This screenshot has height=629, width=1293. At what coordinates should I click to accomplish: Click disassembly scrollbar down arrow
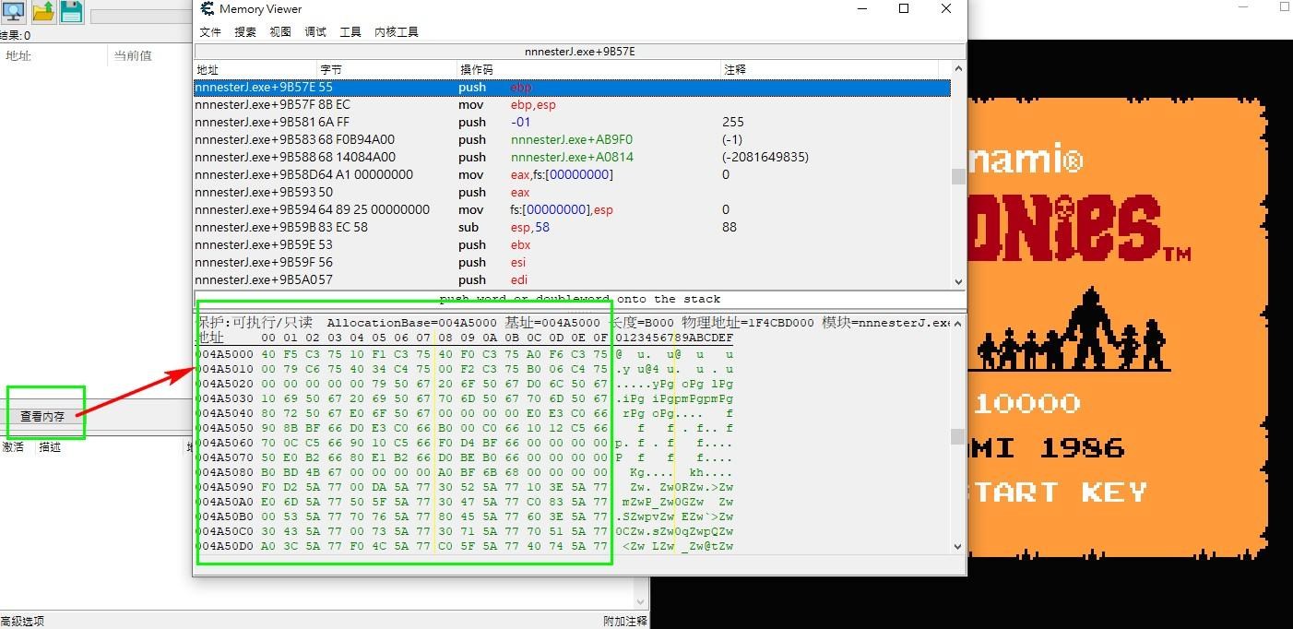[957, 280]
